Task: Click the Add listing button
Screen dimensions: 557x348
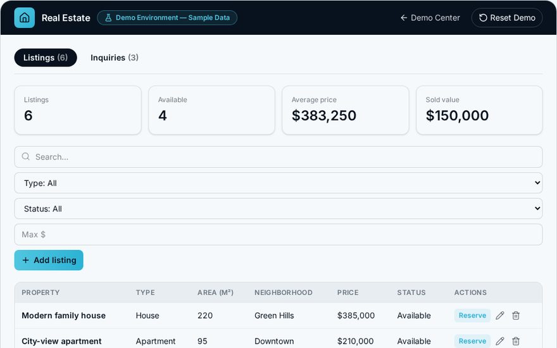Action: tap(49, 260)
